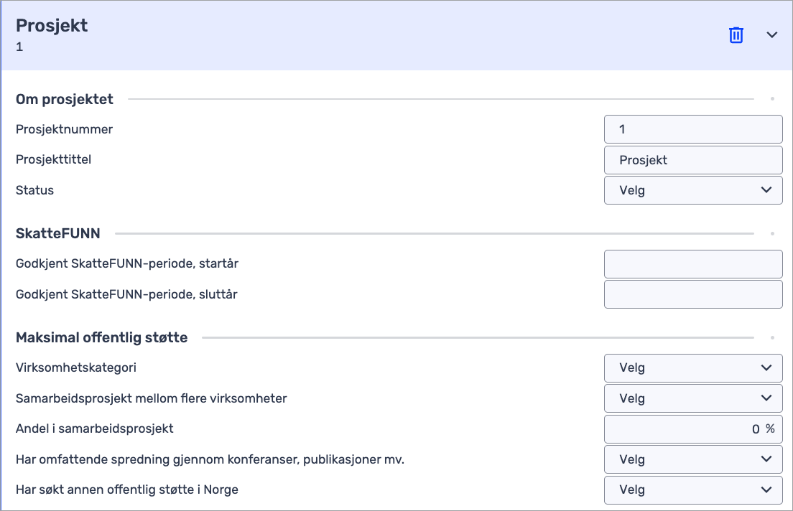Viewport: 793px width, 511px height.
Task: Open Har søkt annen offentlig støtte dropdown
Action: (x=692, y=490)
